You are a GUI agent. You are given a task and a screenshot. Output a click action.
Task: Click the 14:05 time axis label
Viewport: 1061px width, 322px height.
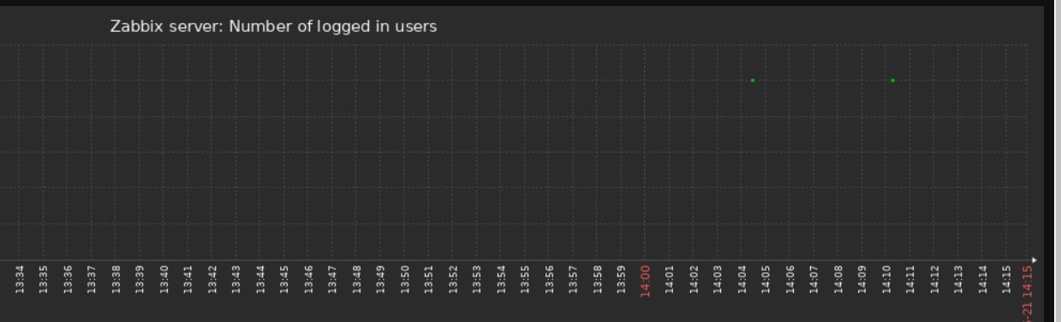[766, 279]
